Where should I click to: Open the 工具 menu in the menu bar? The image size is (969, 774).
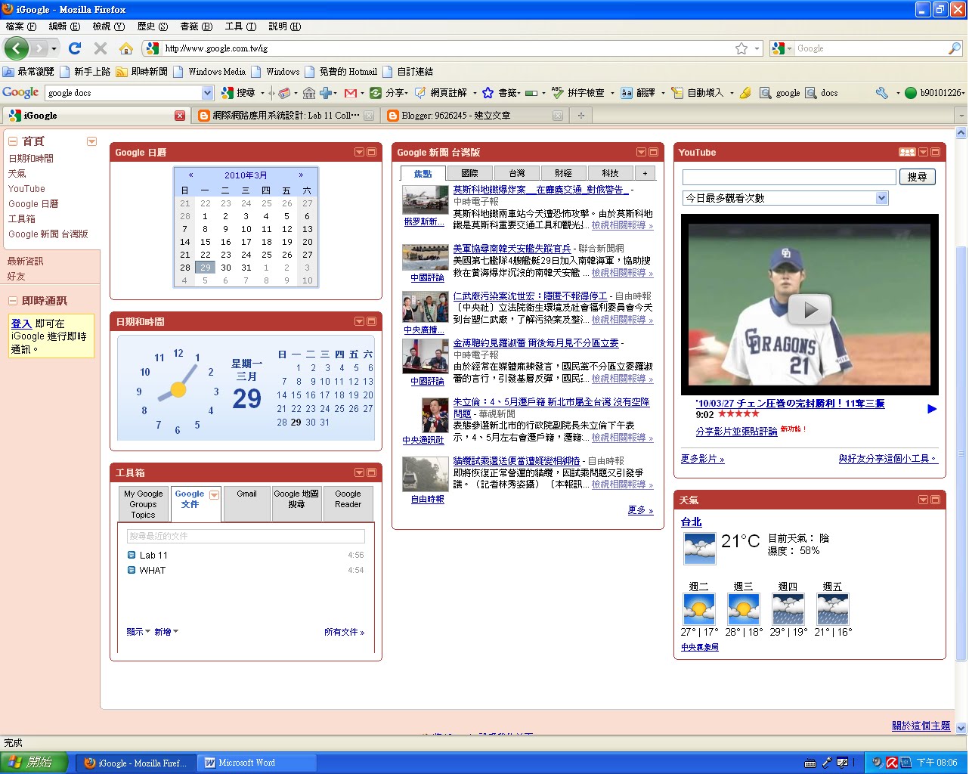240,26
